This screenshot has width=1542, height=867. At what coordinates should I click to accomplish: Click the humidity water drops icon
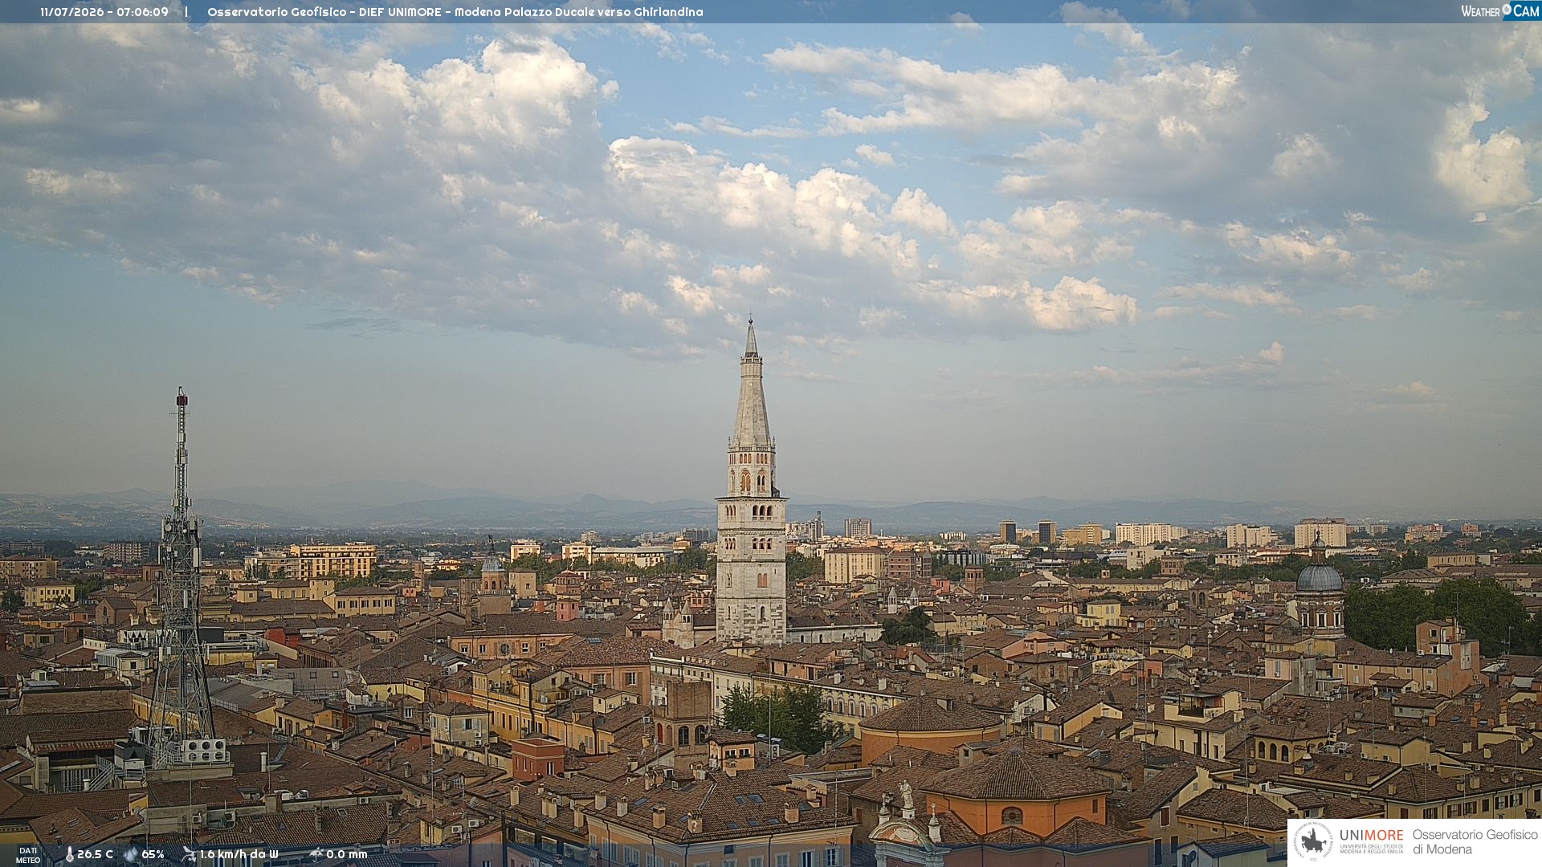pyautogui.click(x=131, y=855)
